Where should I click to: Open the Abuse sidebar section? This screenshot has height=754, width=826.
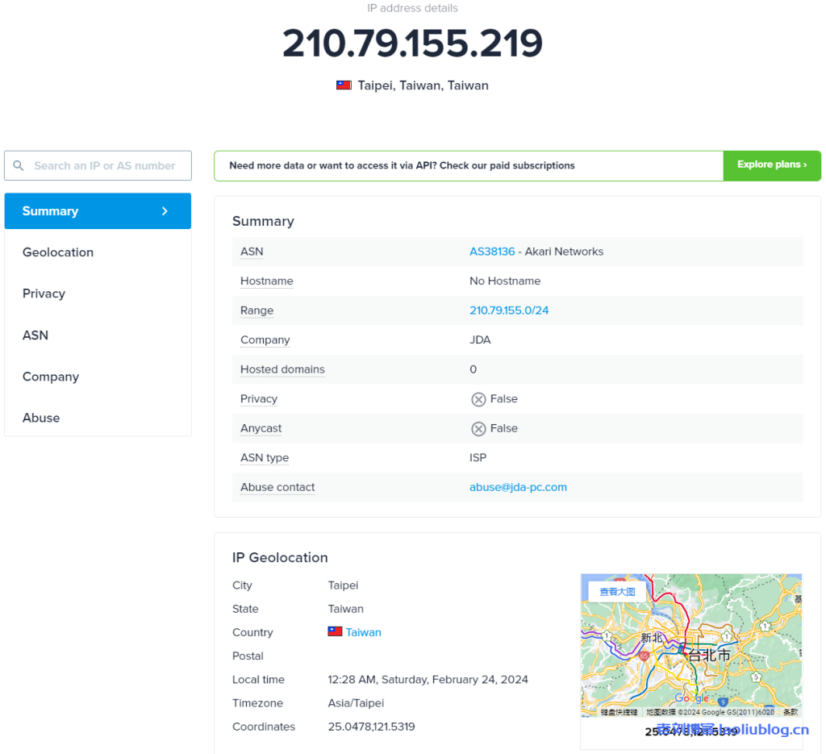pyautogui.click(x=41, y=418)
